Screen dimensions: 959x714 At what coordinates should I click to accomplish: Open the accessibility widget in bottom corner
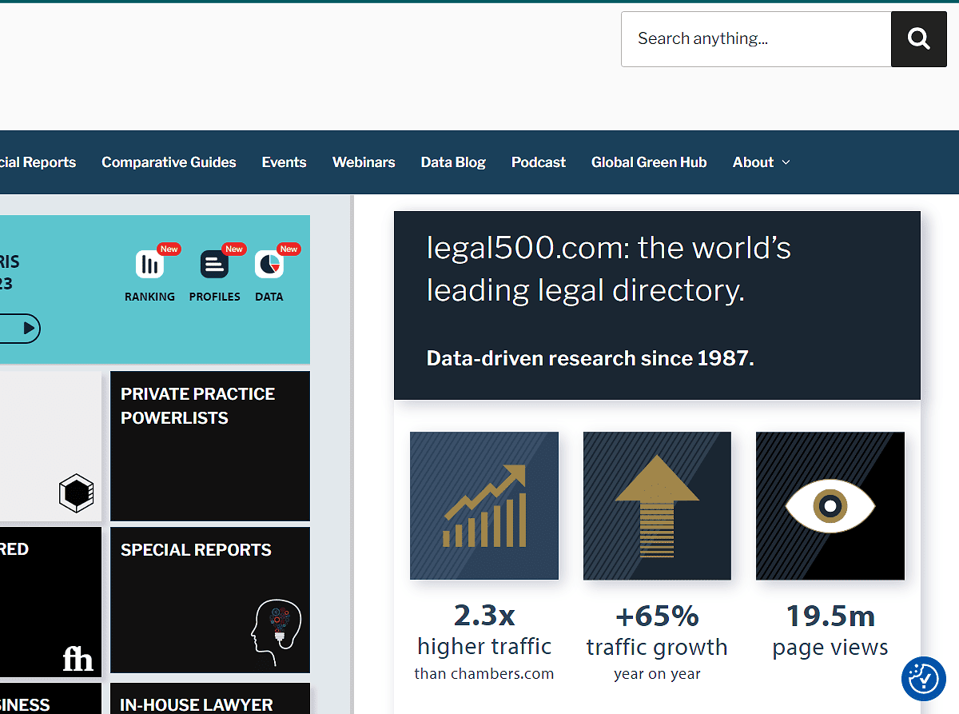point(924,679)
